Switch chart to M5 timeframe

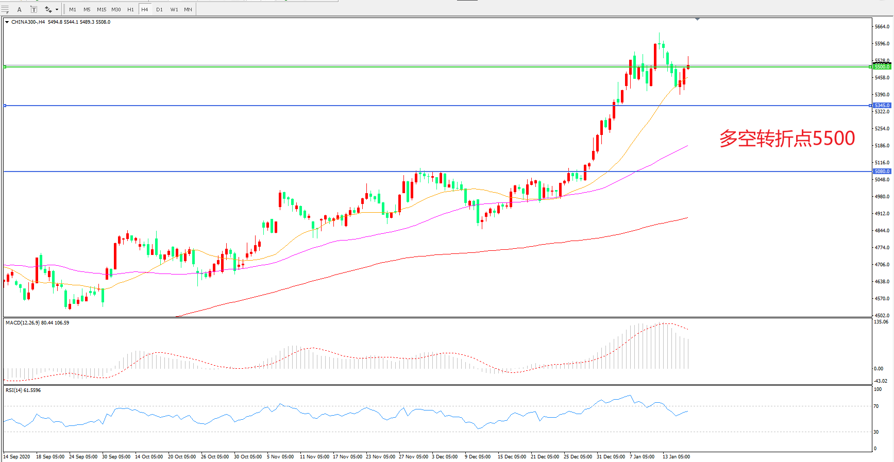pos(87,9)
